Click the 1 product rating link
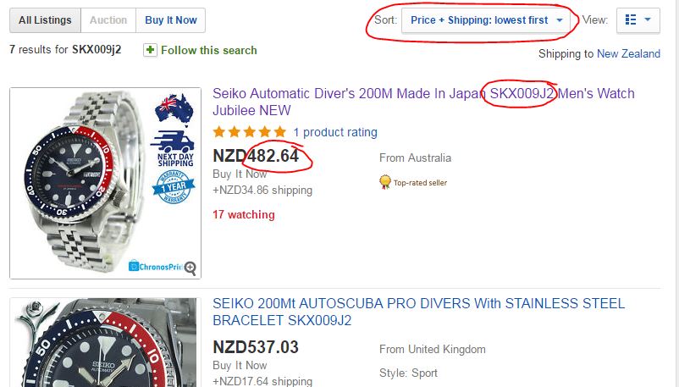The width and height of the screenshot is (679, 387). 335,132
